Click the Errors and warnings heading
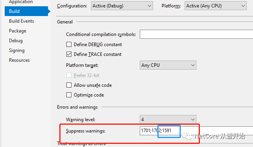The image size is (253, 147). pyautogui.click(x=77, y=107)
